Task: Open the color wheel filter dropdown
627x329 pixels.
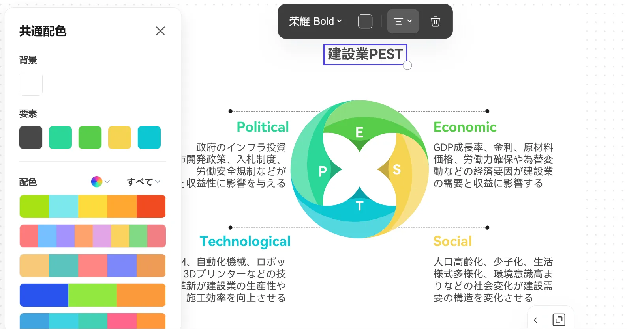Action: [x=100, y=182]
